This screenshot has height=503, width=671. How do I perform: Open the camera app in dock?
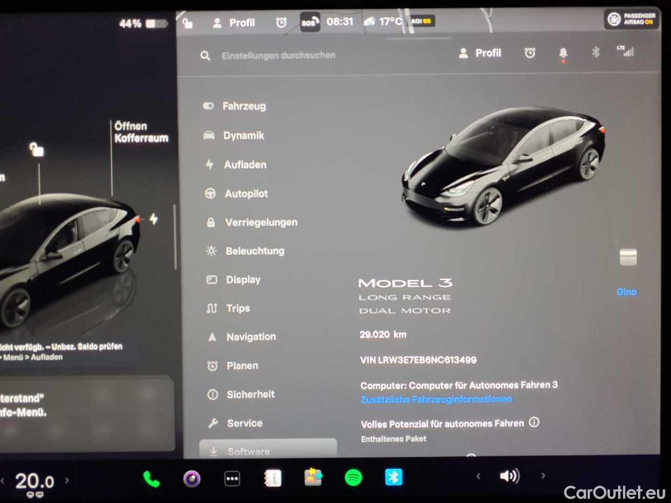pyautogui.click(x=192, y=478)
